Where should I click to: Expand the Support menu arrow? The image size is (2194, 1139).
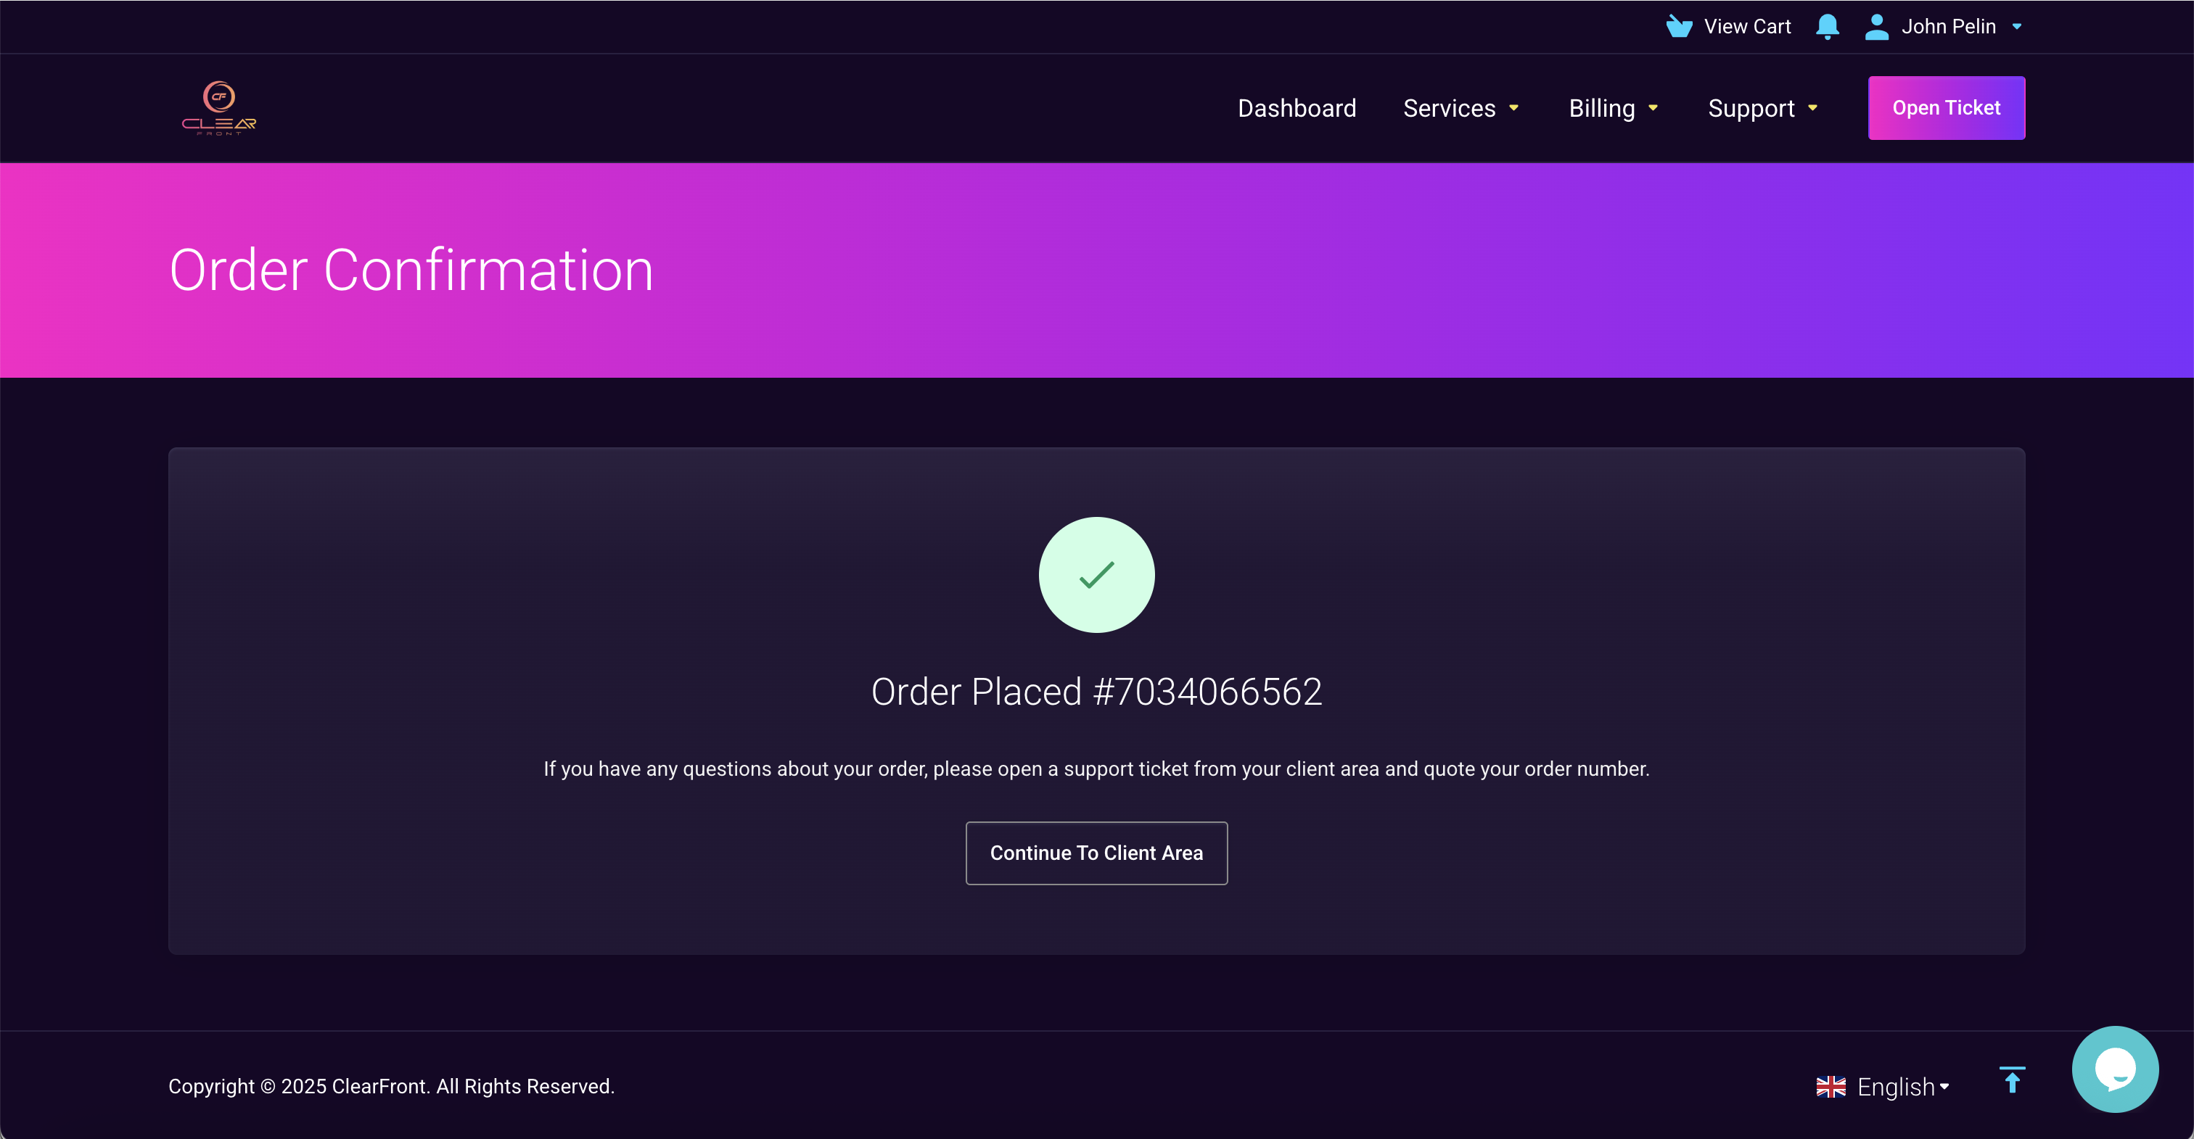1812,108
